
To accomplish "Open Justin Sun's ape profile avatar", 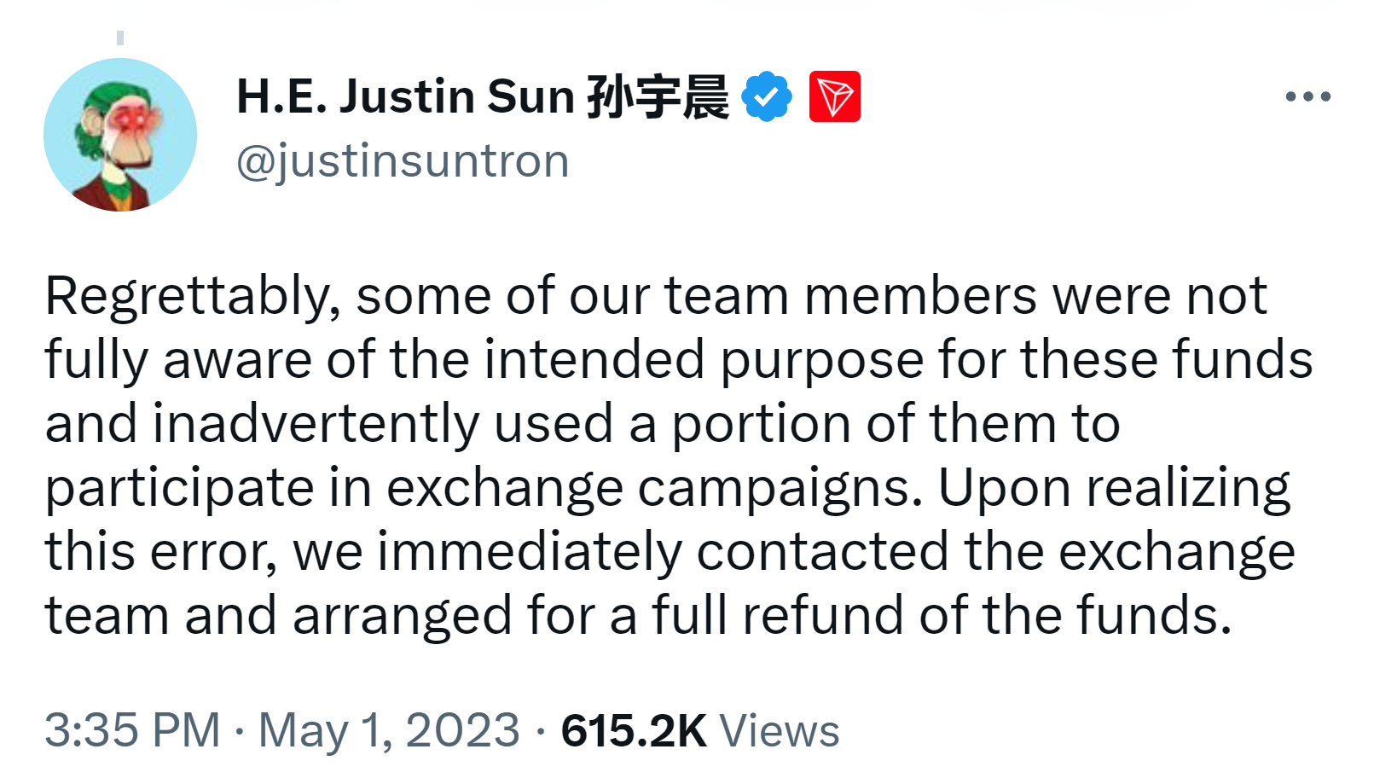I will pyautogui.click(x=120, y=135).
